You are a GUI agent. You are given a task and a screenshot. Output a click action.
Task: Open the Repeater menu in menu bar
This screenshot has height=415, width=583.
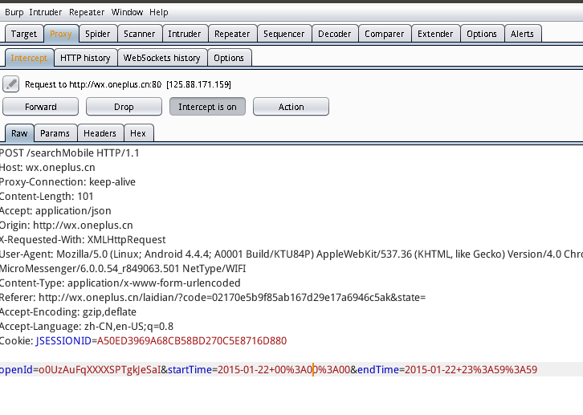point(87,12)
